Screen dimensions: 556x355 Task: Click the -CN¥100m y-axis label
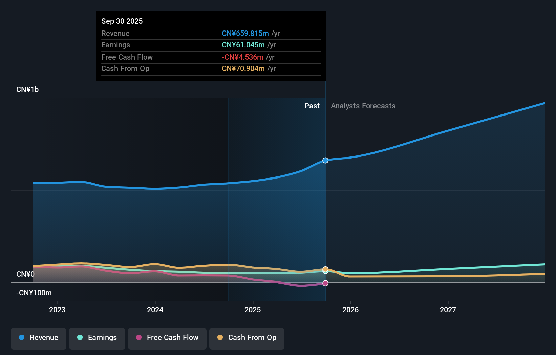[34, 293]
